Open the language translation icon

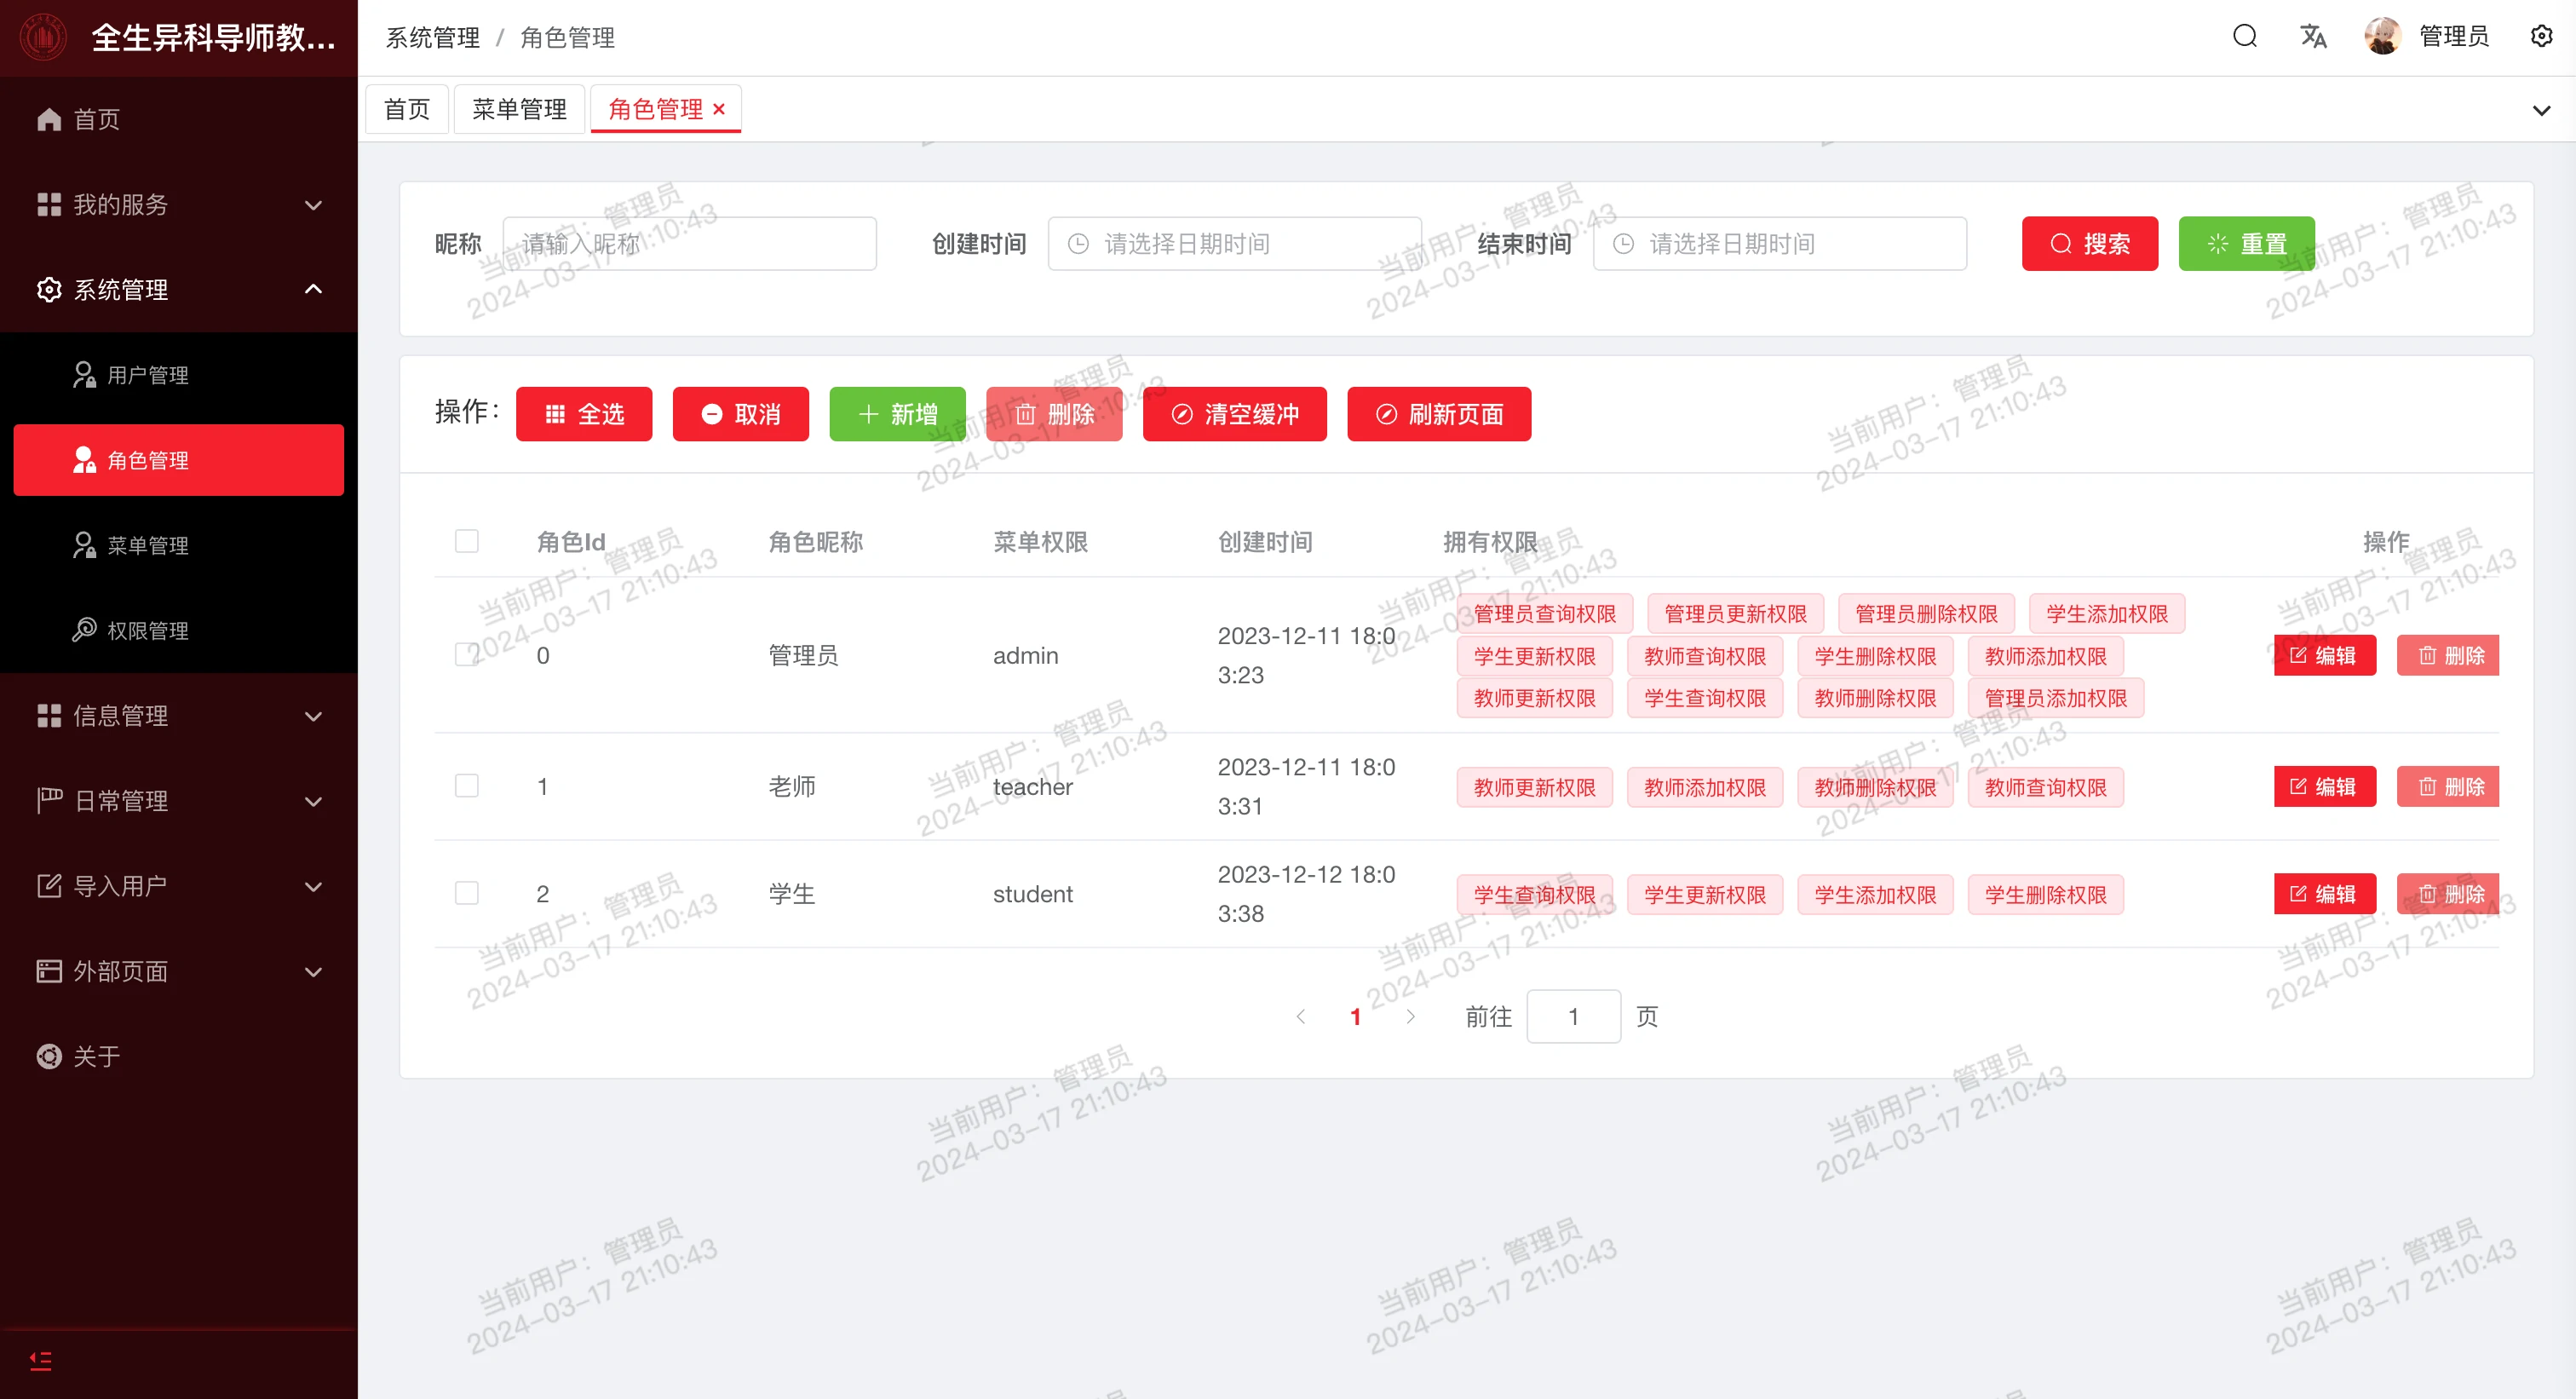pos(2313,37)
